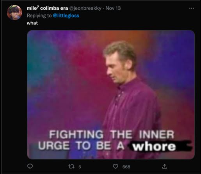The width and height of the screenshot is (201, 174).
Task: Click the 'Replying to' label
Action: click(39, 16)
